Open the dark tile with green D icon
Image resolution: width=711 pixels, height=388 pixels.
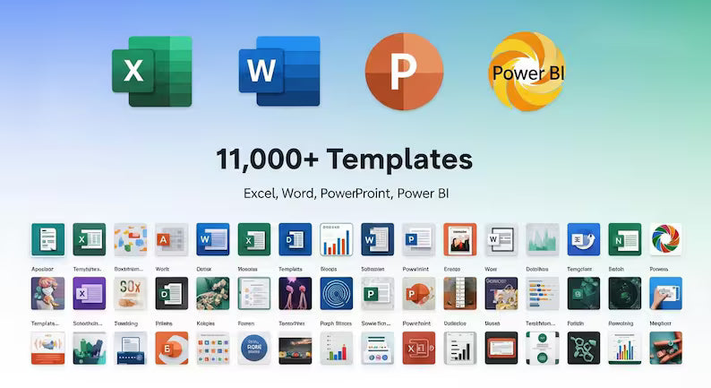[171, 294]
